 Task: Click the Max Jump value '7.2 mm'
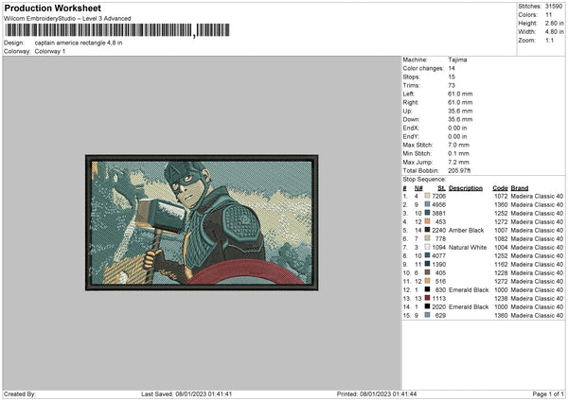(x=458, y=162)
